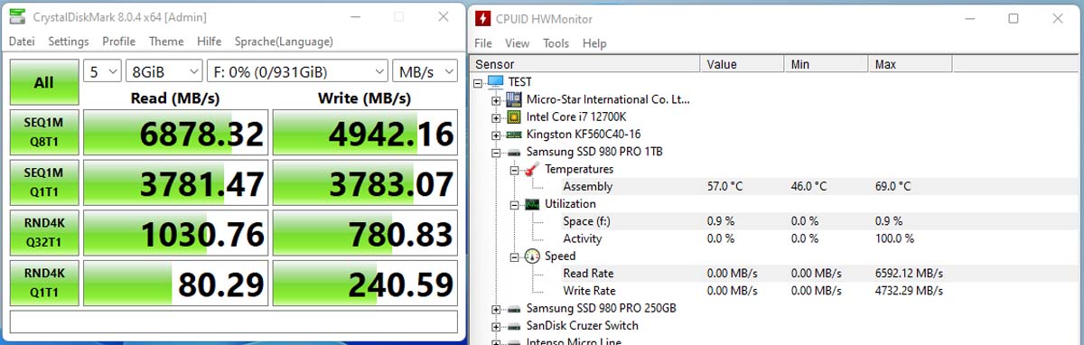The width and height of the screenshot is (1084, 345).
Task: Open the test count dropdown showing 5
Action: [x=102, y=71]
